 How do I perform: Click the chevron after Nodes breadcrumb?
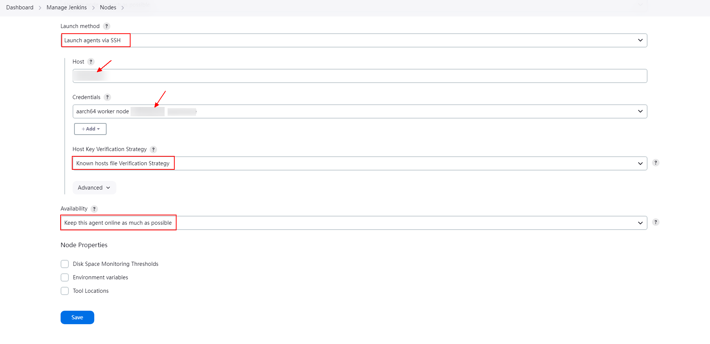(x=123, y=8)
